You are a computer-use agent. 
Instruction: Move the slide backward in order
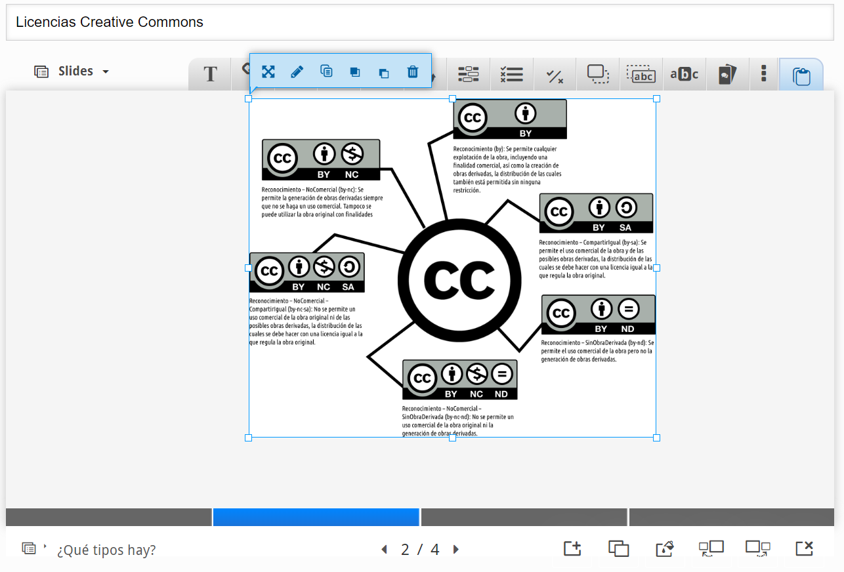point(711,548)
